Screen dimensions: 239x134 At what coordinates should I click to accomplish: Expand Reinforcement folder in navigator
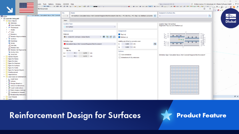(x=4, y=72)
